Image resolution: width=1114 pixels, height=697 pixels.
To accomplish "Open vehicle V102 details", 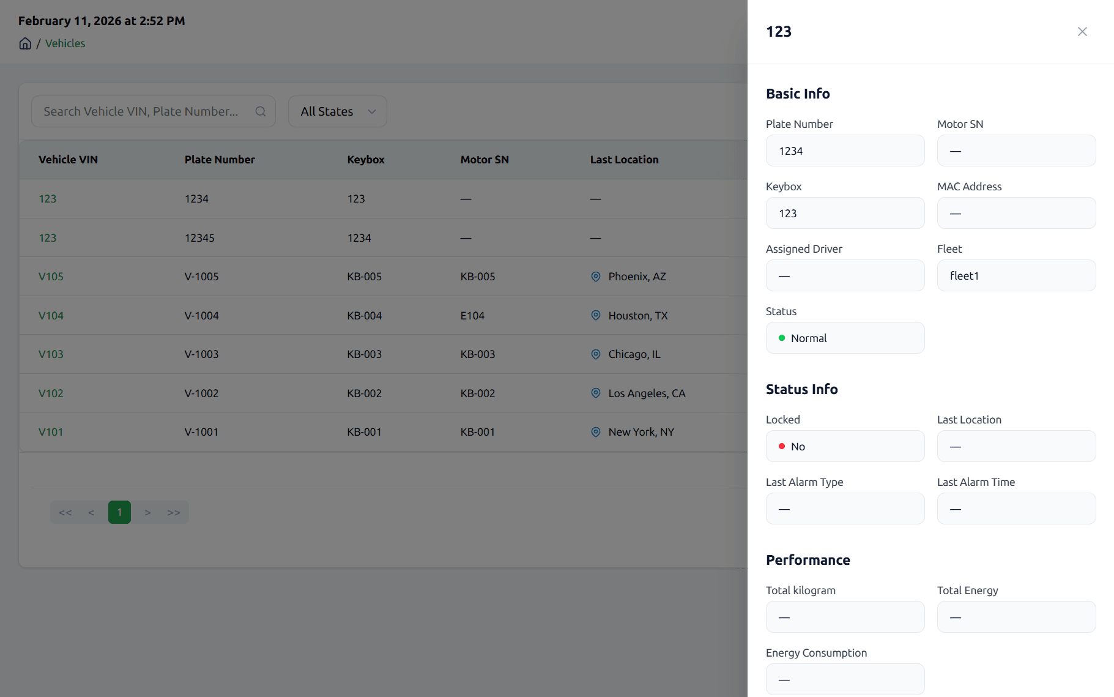I will [51, 393].
